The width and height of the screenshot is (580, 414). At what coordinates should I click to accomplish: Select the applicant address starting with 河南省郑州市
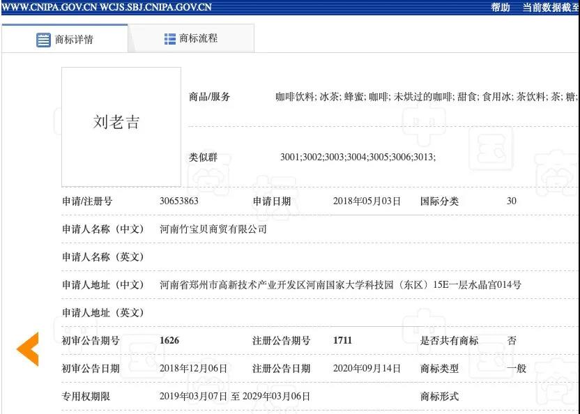[x=340, y=285]
